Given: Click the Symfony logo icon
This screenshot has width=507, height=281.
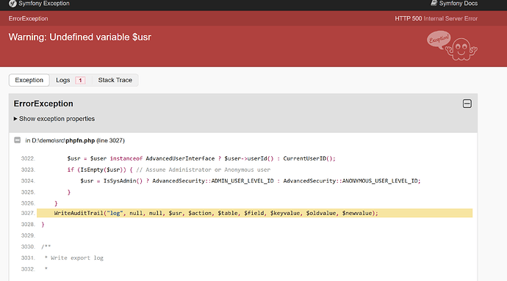Looking at the screenshot, I should pyautogui.click(x=12, y=4).
